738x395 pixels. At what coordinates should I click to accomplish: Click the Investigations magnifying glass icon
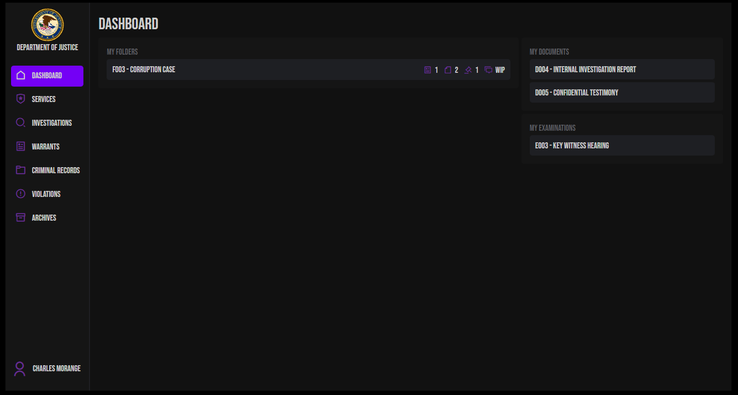20,122
